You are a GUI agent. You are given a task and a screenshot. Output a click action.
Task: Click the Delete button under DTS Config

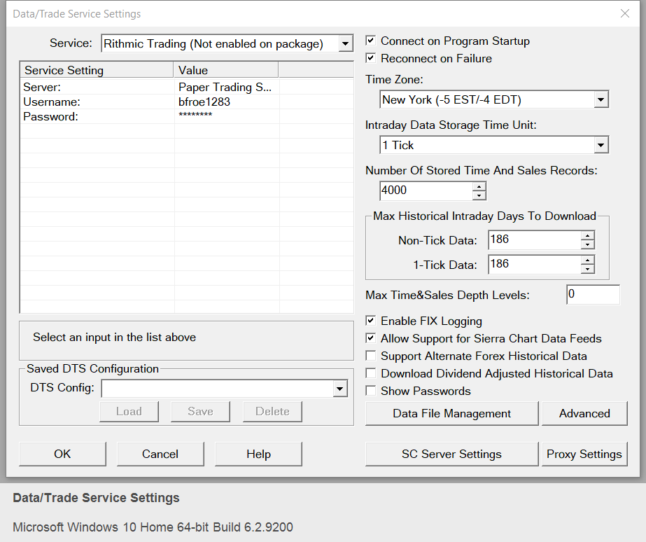tap(272, 411)
